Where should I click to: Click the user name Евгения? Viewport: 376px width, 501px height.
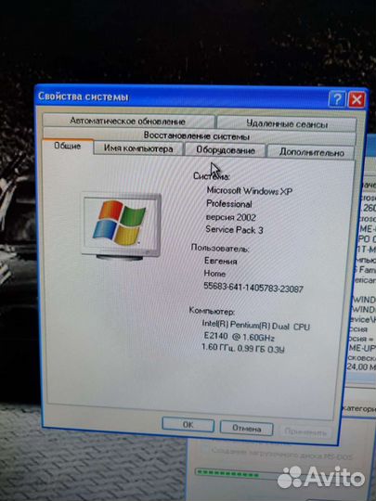[x=221, y=261]
